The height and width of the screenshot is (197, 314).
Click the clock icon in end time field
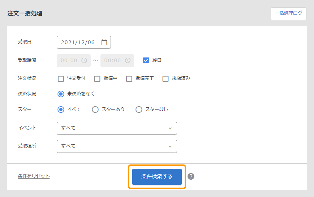point(128,60)
